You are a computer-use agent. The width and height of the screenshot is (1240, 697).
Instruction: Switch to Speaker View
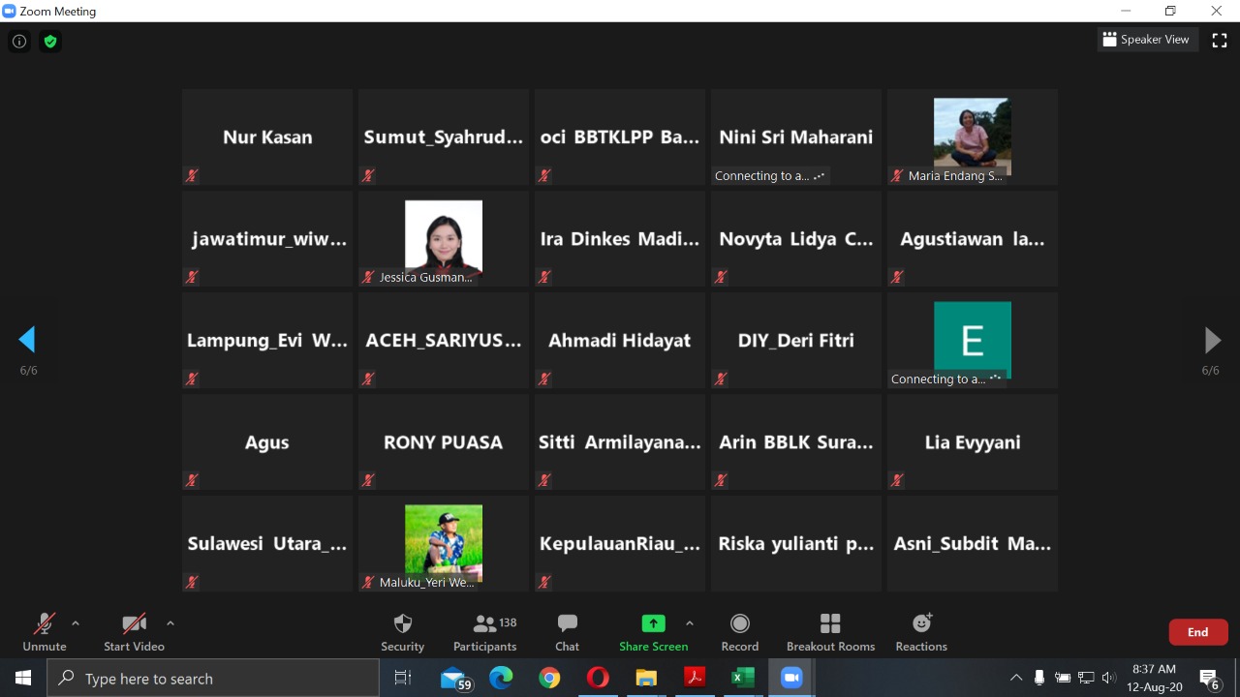click(x=1146, y=40)
